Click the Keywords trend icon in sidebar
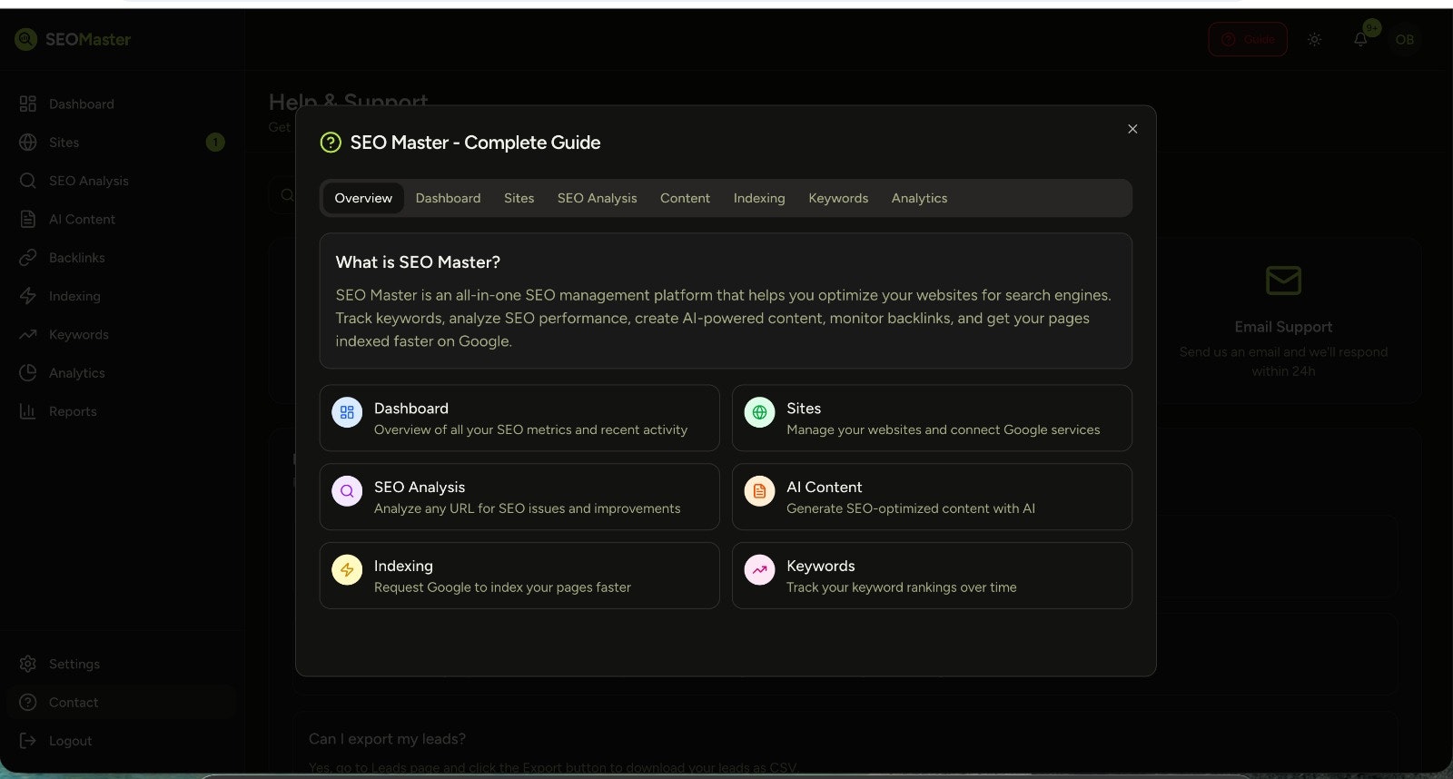The height and width of the screenshot is (779, 1453). click(x=28, y=334)
